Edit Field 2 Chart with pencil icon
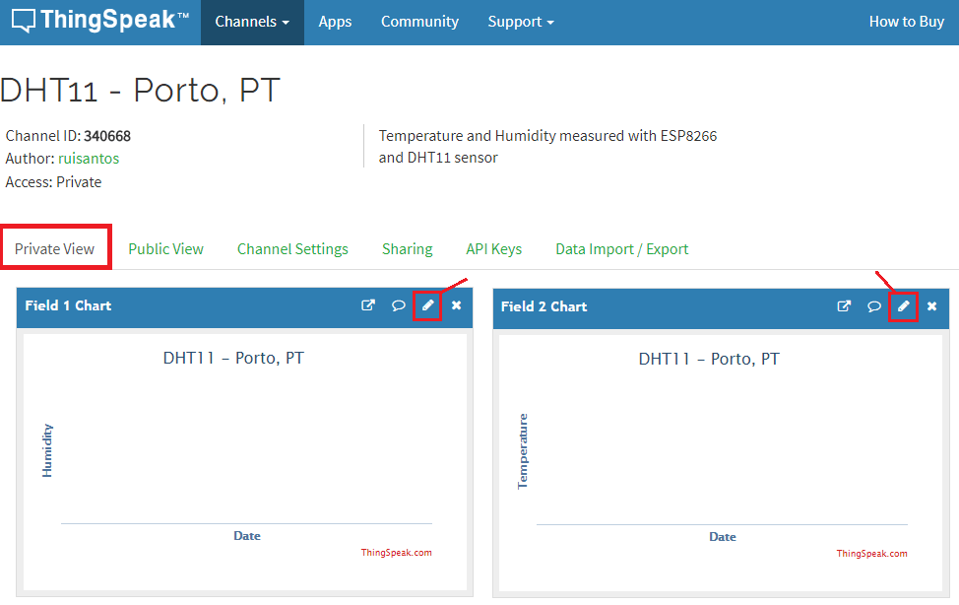The image size is (959, 605). pyautogui.click(x=903, y=306)
